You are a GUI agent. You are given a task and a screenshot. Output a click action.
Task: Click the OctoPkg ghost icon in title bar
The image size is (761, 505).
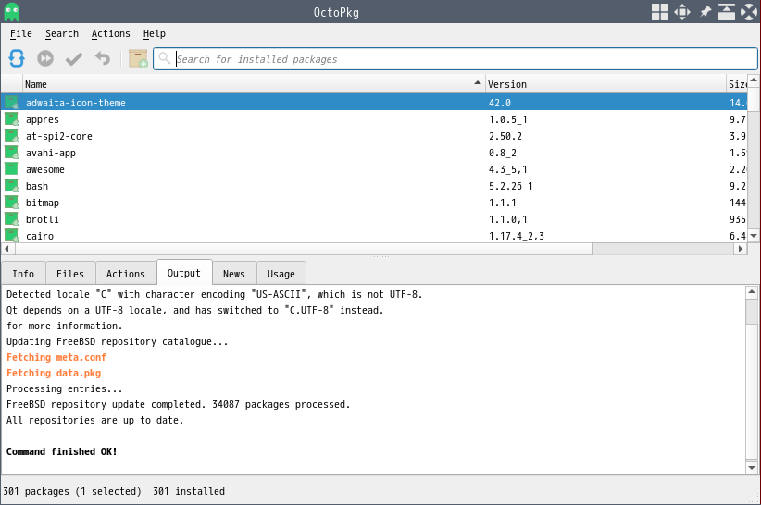click(12, 12)
